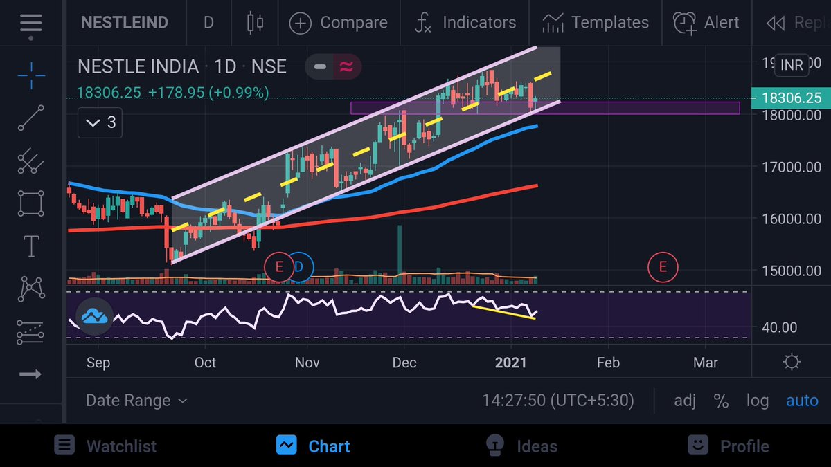Open the Watchlist tab

[105, 446]
